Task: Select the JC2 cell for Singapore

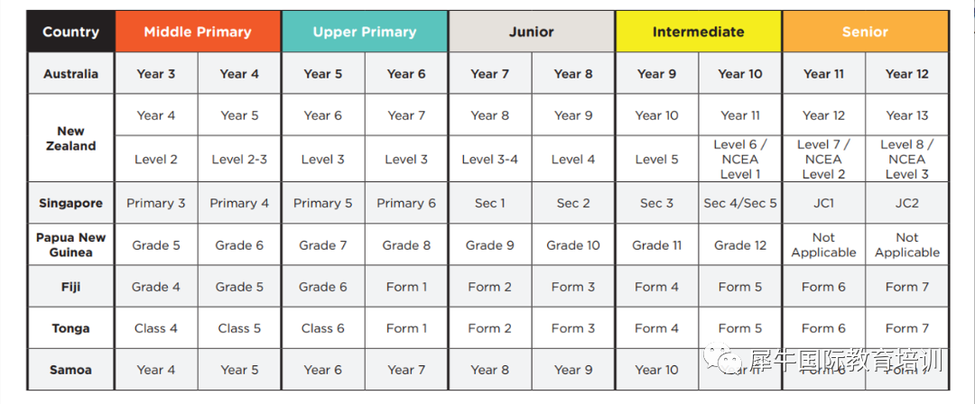Action: click(906, 203)
